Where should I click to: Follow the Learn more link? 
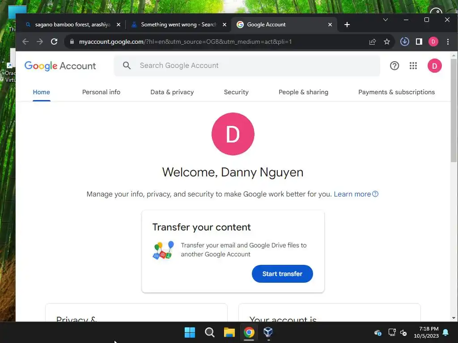click(x=356, y=194)
